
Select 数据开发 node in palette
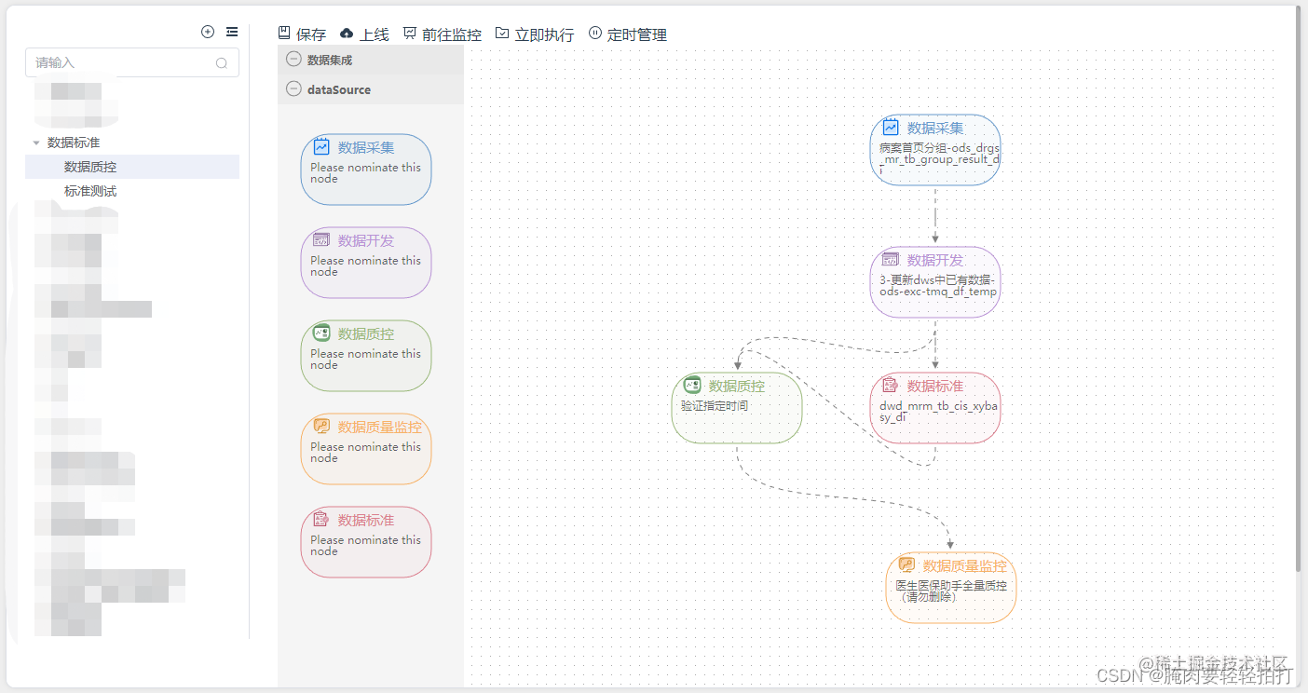366,263
